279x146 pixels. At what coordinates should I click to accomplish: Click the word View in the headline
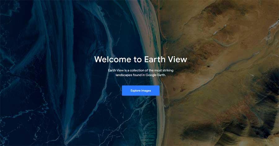point(178,59)
